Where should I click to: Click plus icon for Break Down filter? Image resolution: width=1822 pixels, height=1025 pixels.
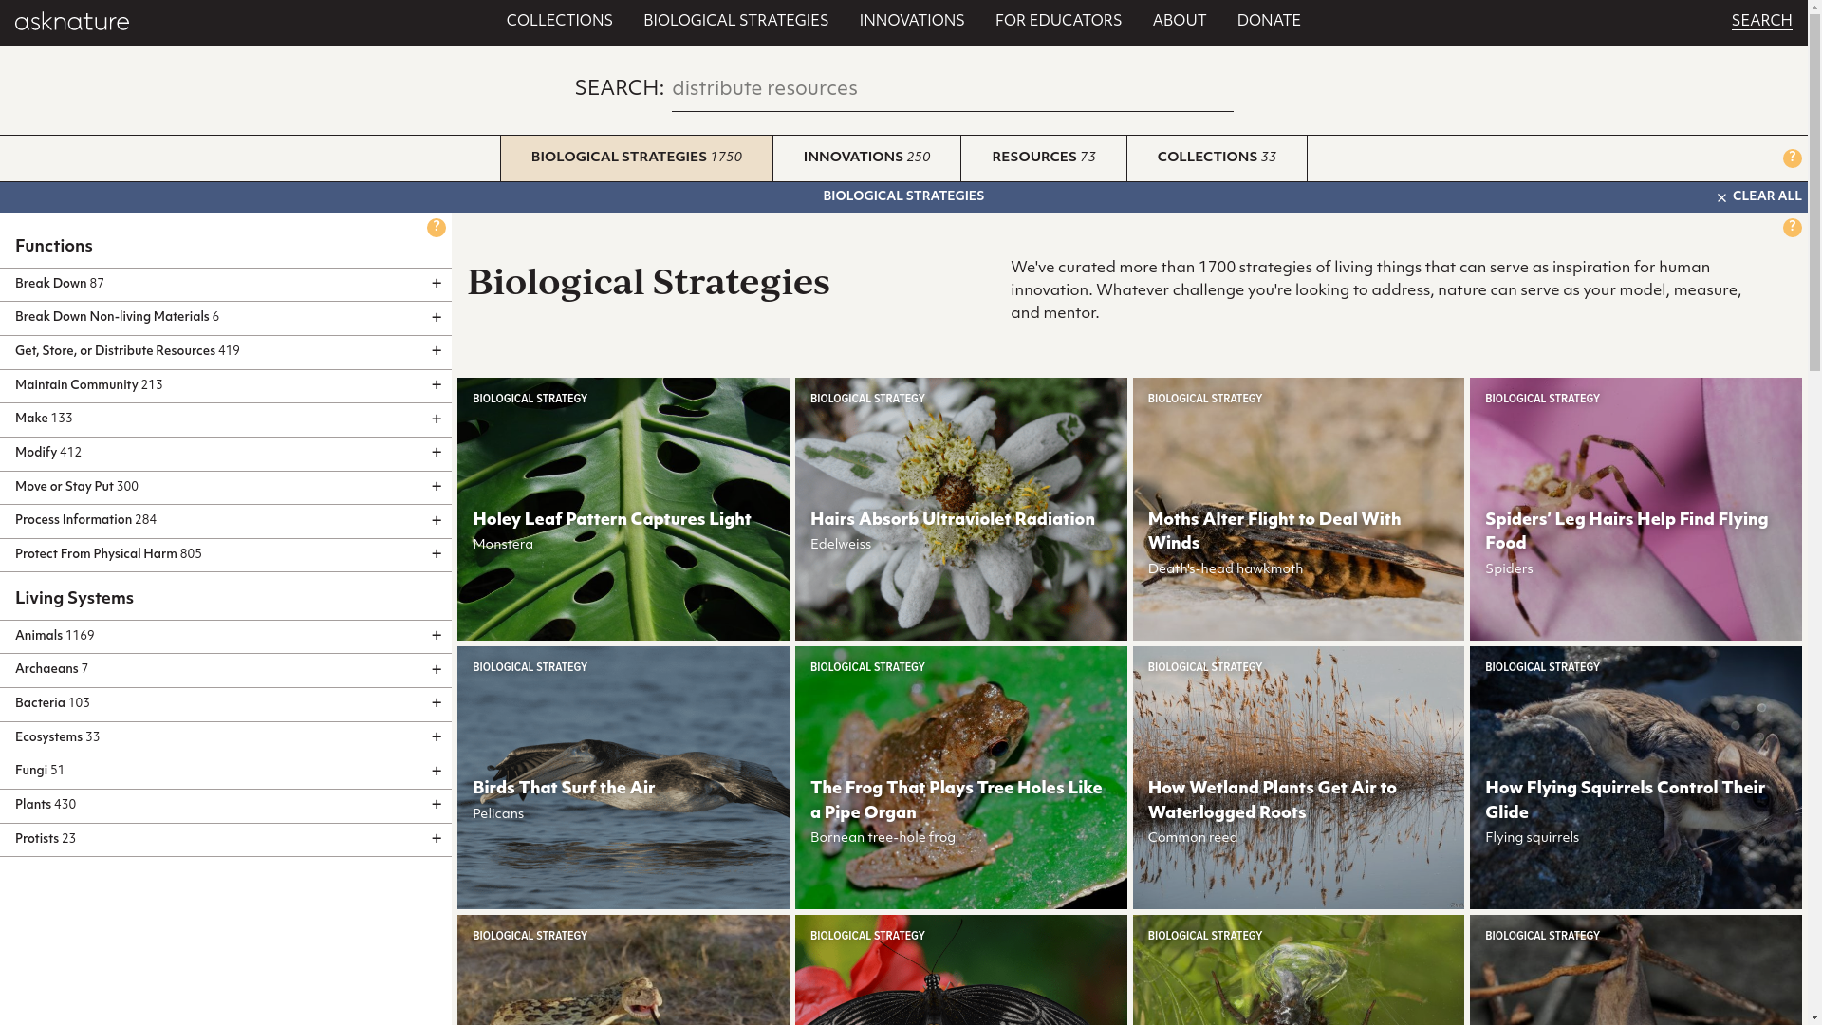tap(437, 285)
